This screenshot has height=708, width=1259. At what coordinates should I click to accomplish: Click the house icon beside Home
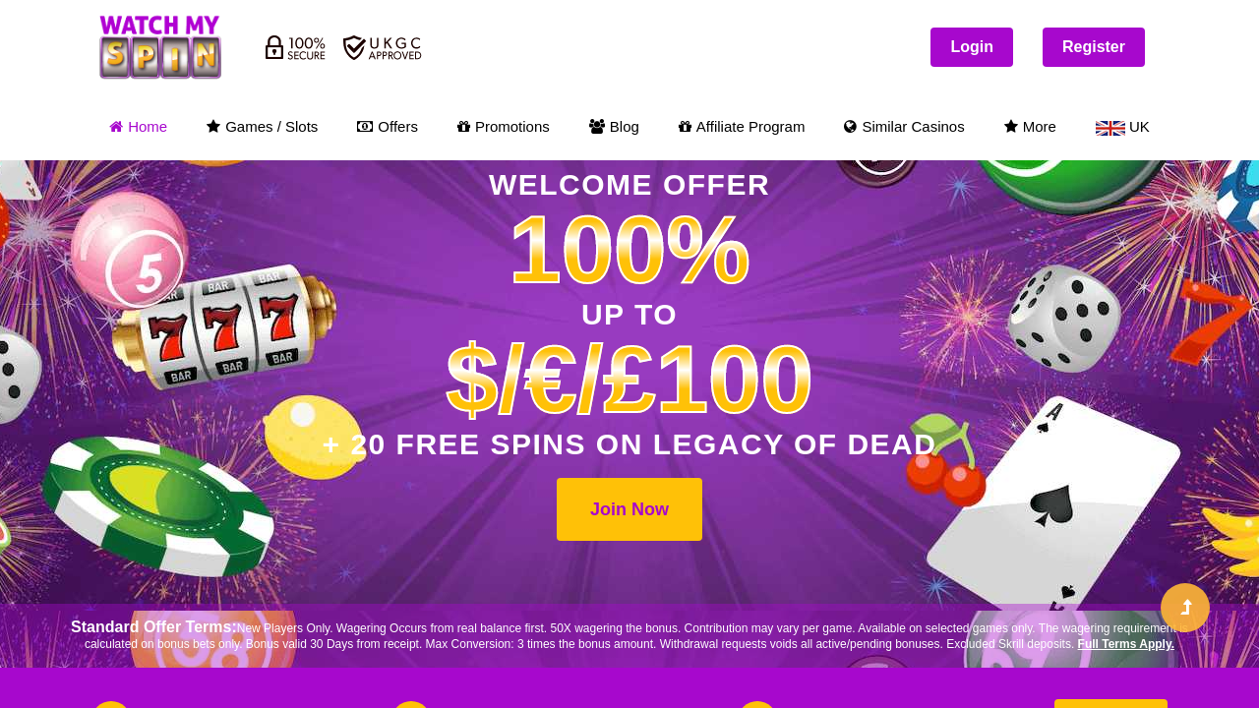click(116, 127)
